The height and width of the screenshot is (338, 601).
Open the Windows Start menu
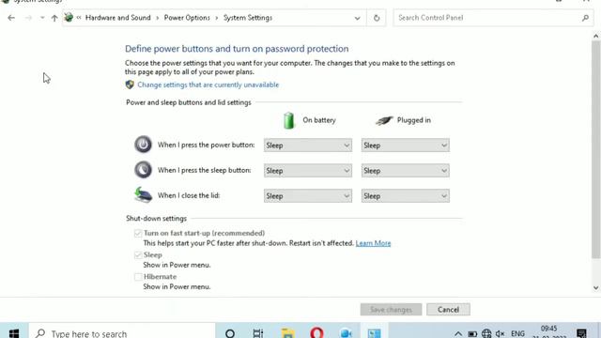[x=14, y=333]
